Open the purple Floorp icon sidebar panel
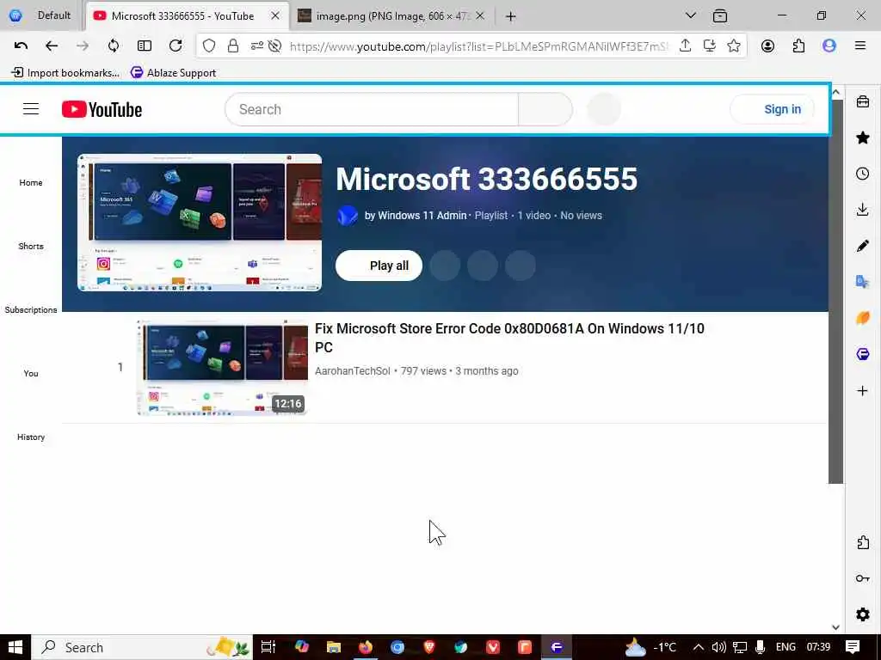Screen dimensions: 881x660 [x=862, y=354]
